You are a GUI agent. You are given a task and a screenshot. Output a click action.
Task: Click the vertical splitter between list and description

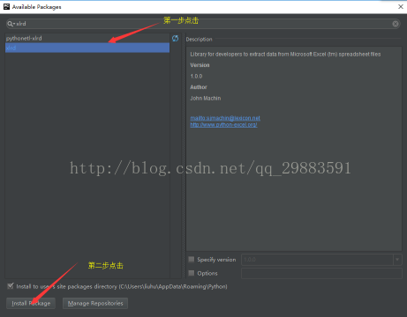(184, 156)
